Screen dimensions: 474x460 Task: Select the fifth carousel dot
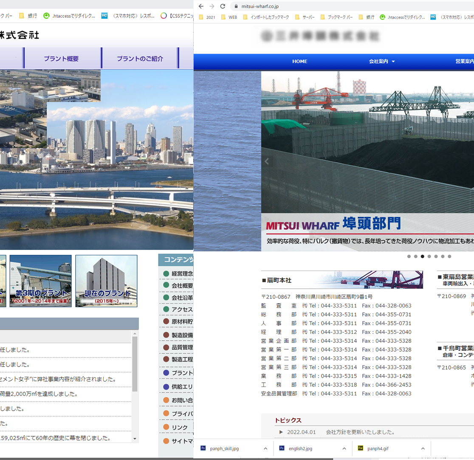point(436,256)
